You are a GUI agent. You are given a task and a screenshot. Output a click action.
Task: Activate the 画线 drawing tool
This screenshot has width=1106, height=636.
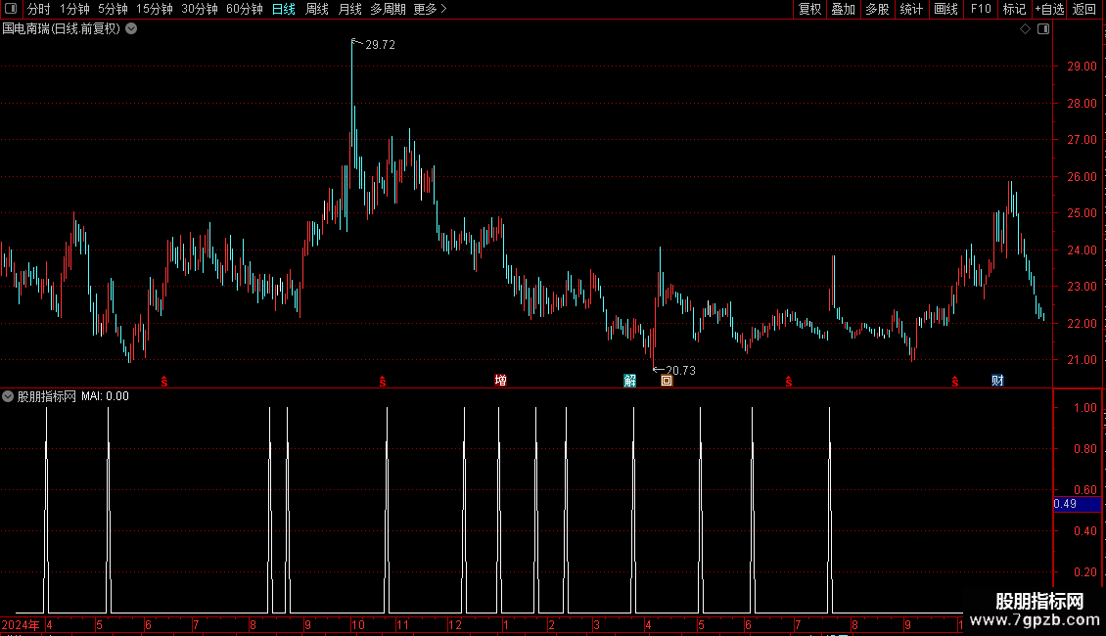945,9
